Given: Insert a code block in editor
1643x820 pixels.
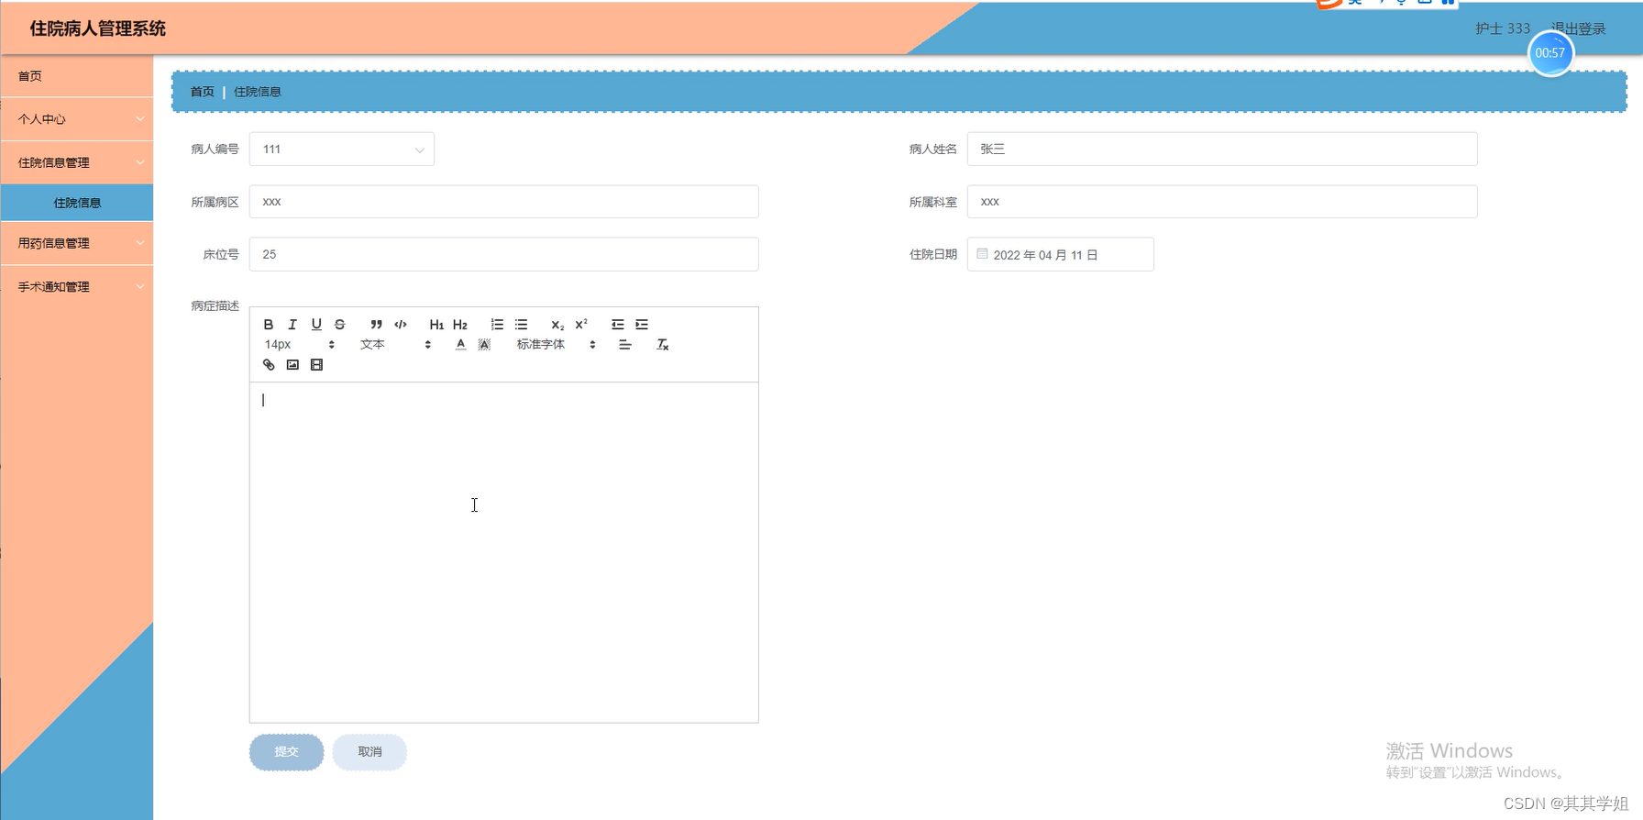Looking at the screenshot, I should coord(401,325).
